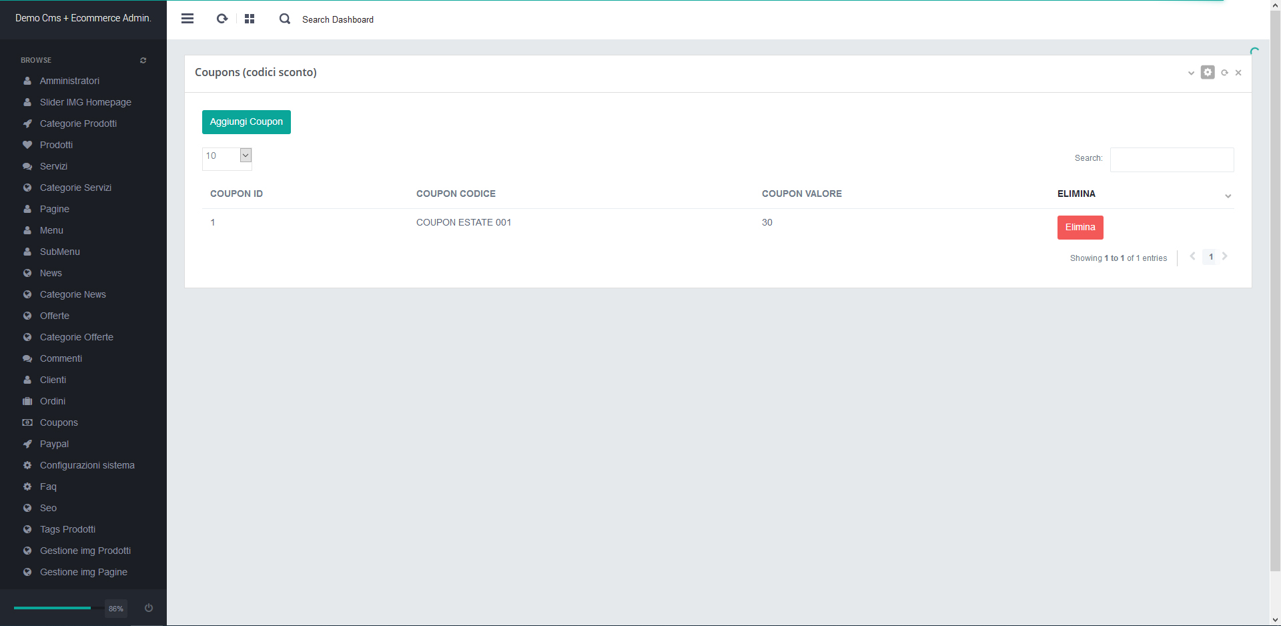Click the sidebar progress bar at 86%
The image size is (1281, 626).
click(53, 608)
